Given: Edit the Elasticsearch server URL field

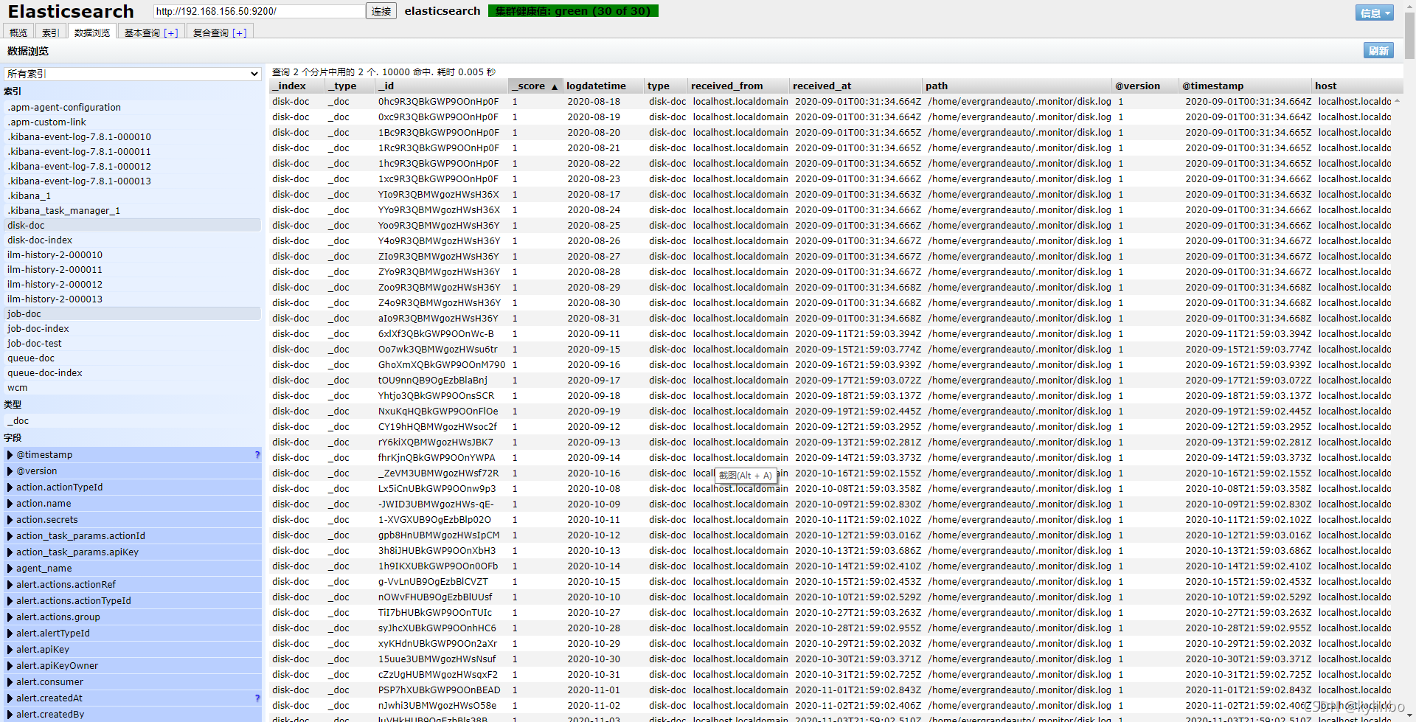Looking at the screenshot, I should pyautogui.click(x=259, y=11).
